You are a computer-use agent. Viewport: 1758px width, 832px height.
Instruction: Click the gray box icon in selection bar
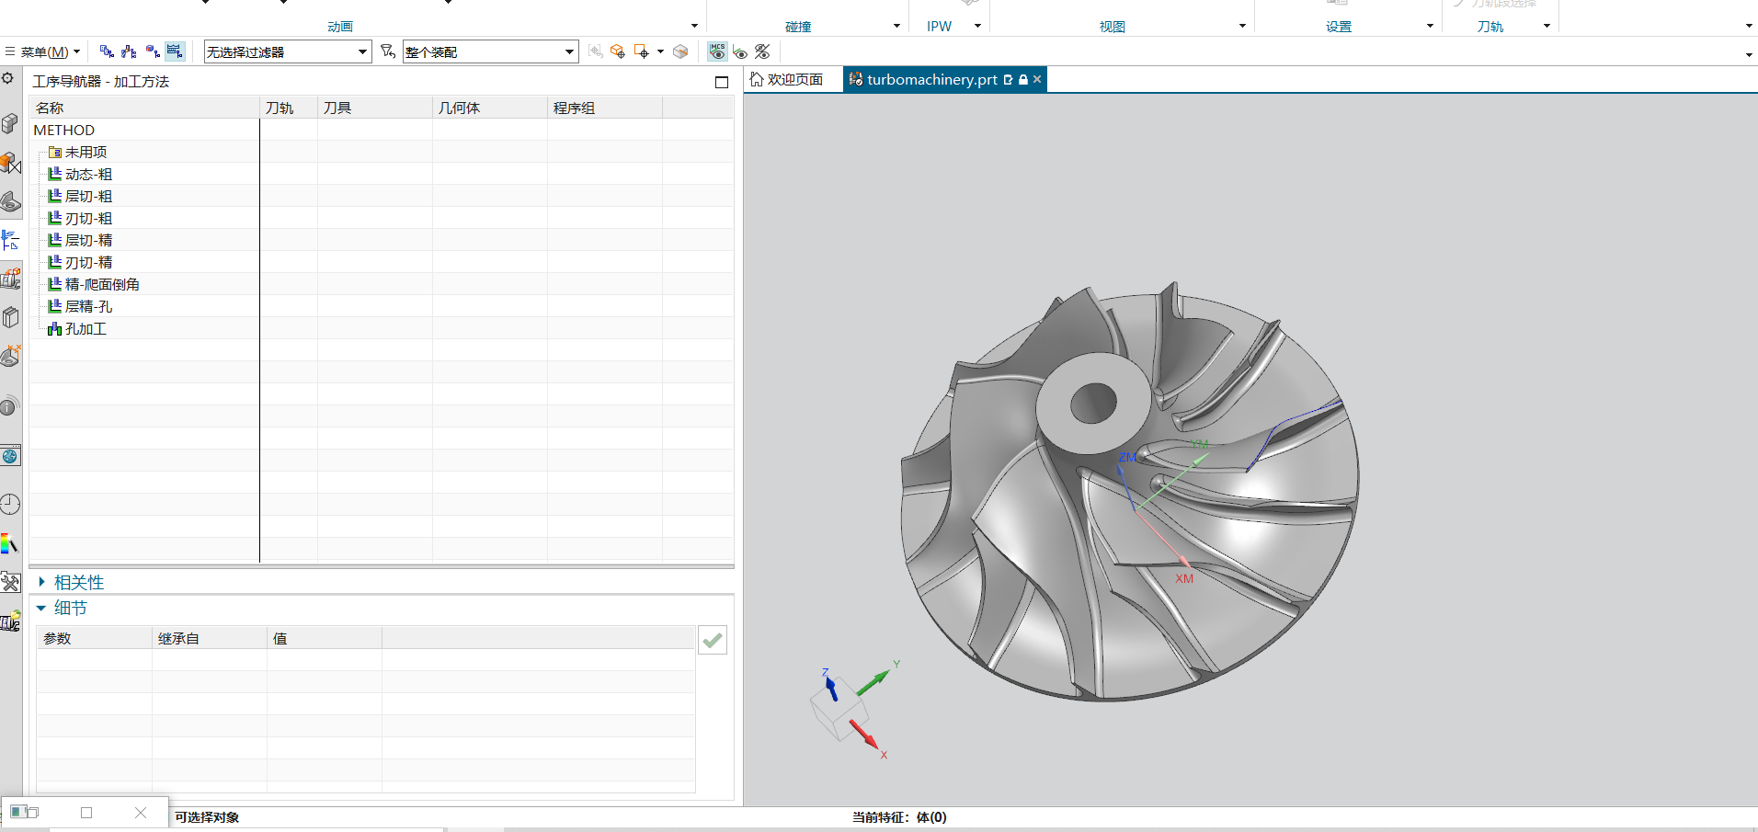click(x=680, y=51)
